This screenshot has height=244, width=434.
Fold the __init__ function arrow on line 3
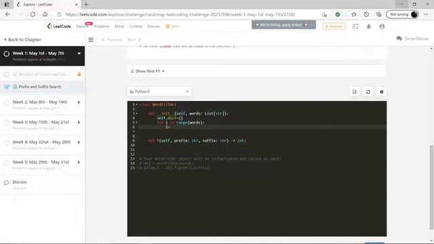(136, 113)
